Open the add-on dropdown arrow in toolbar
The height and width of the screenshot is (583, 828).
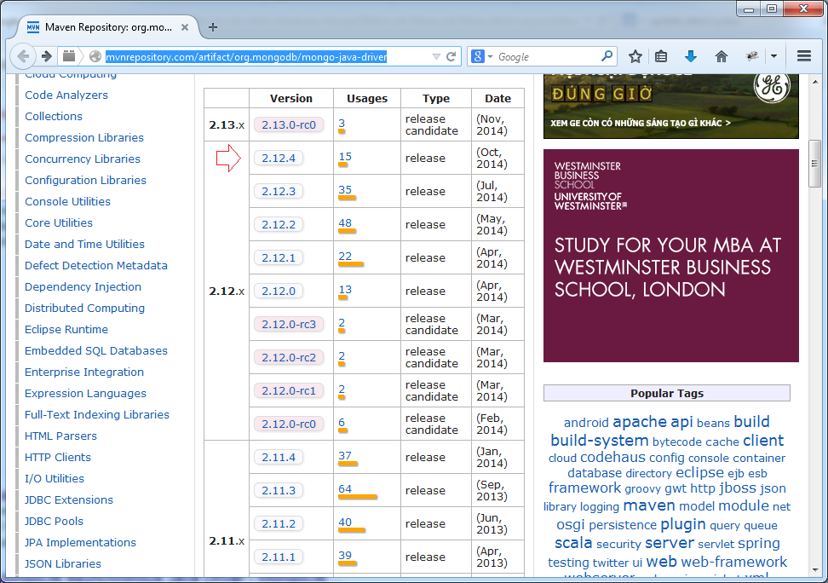773,56
